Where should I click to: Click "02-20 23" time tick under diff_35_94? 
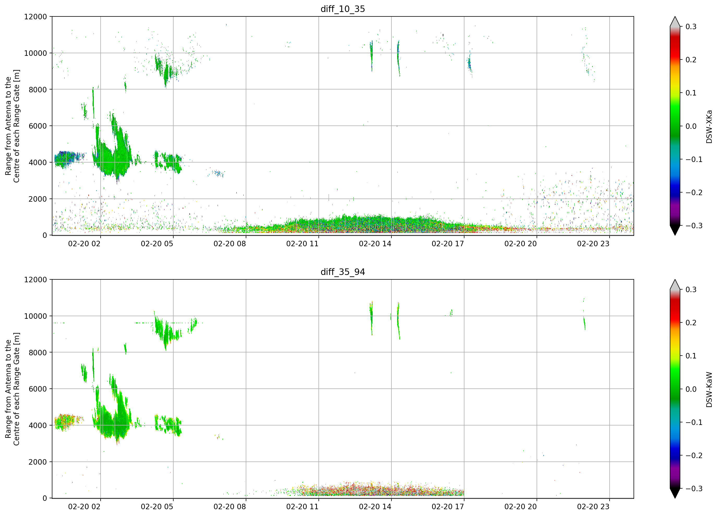pos(593,507)
